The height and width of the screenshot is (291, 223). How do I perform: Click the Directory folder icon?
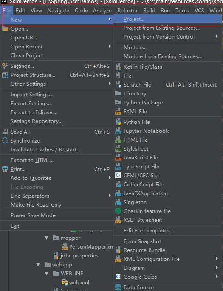coord(118,93)
